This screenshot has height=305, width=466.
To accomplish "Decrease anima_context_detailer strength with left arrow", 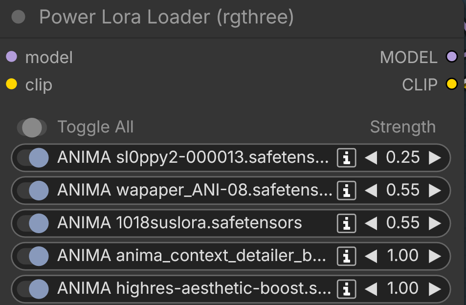I will pyautogui.click(x=371, y=256).
